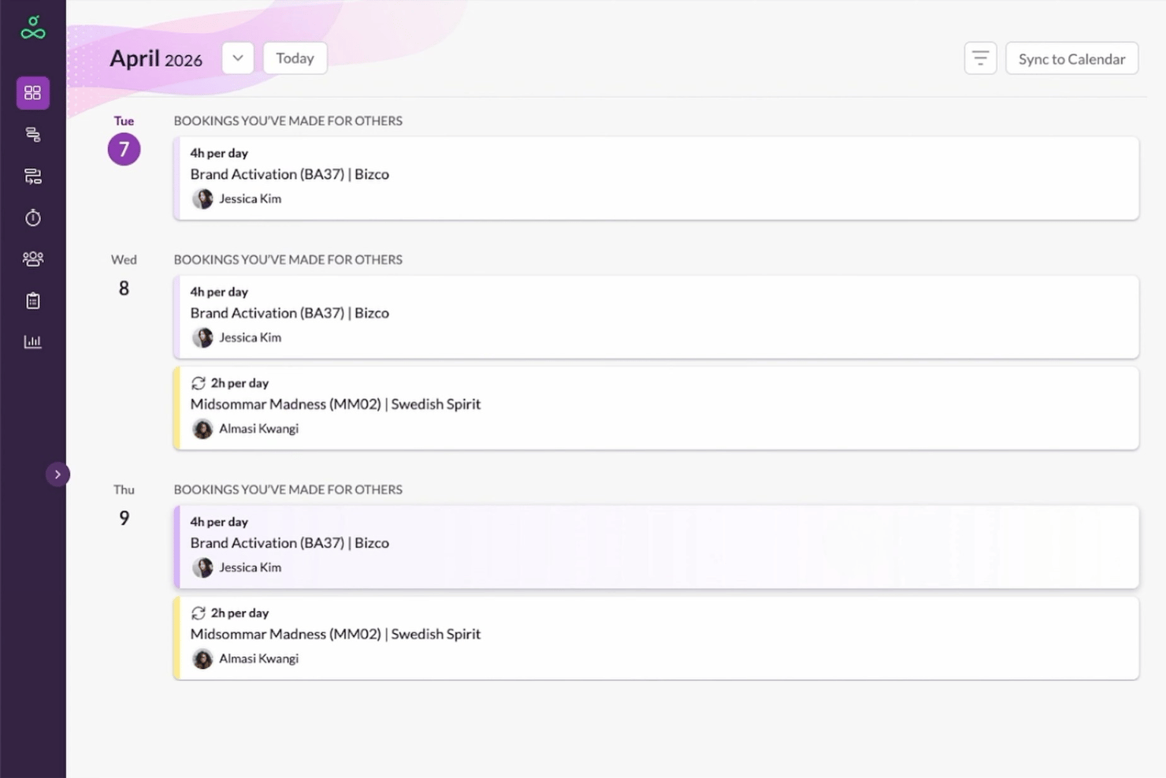Open Wednesday's Midsommar Madness (MM02) booking

pyautogui.click(x=656, y=408)
